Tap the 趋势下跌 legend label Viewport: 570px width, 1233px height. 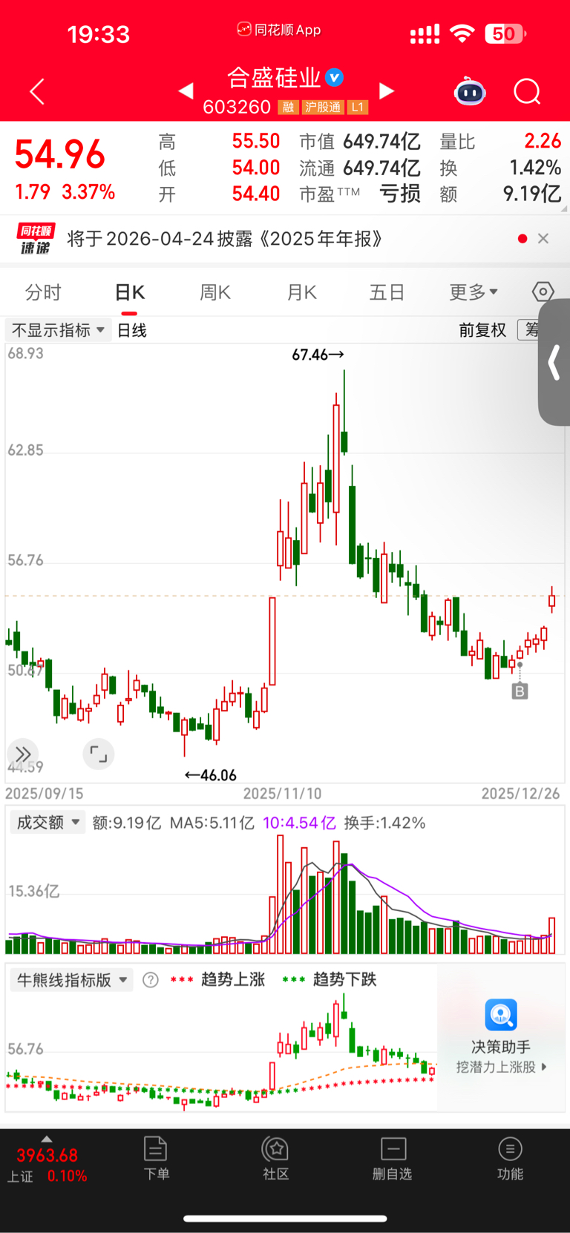pos(344,979)
